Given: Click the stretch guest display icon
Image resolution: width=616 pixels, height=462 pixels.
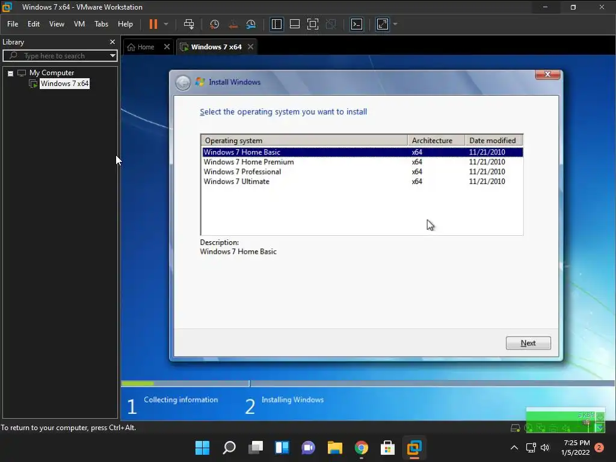Looking at the screenshot, I should click(x=383, y=24).
